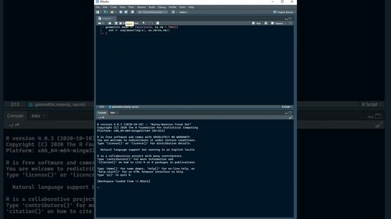Image resolution: width=391 pixels, height=219 pixels.
Task: Click the Compile Report notebook icon
Action: tap(158, 23)
